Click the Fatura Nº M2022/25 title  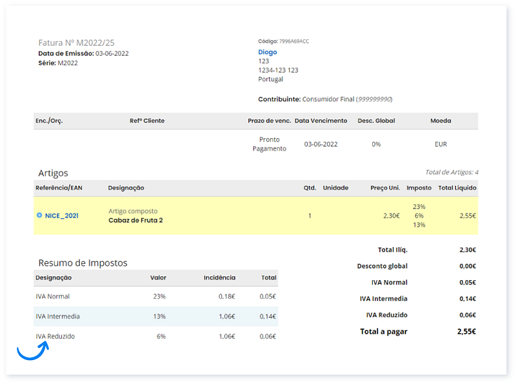click(77, 43)
